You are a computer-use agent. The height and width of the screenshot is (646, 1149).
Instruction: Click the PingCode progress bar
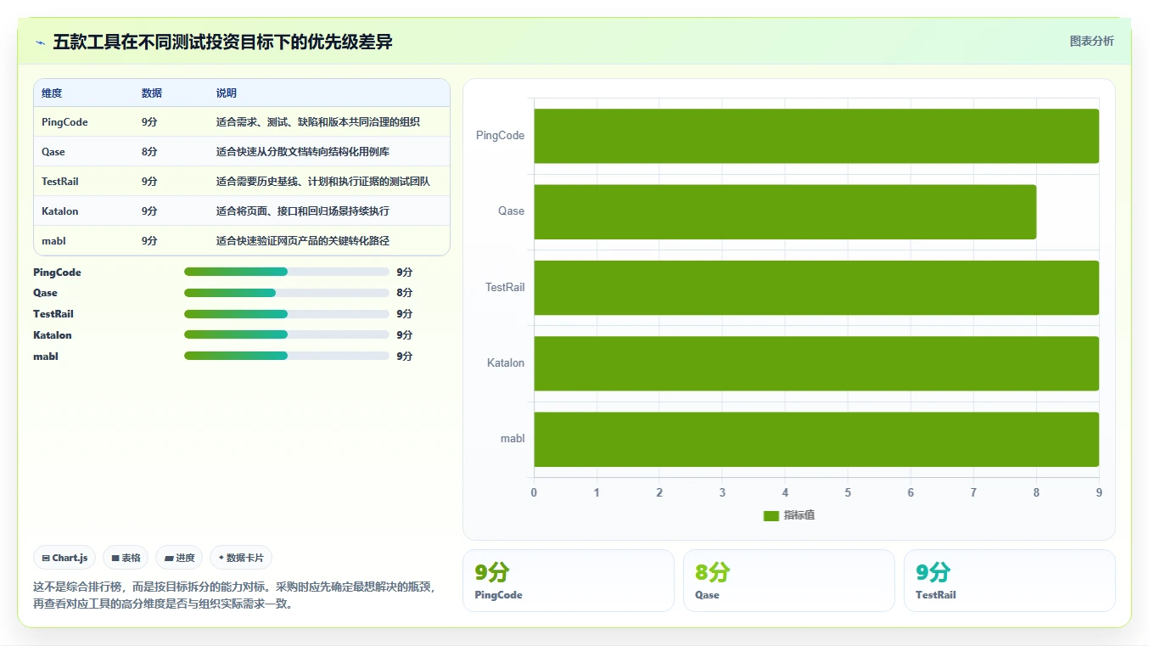coord(287,272)
